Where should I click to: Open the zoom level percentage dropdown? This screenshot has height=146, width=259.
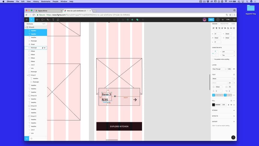coord(228,19)
